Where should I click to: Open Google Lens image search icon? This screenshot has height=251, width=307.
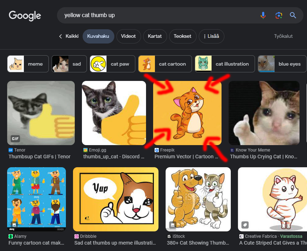pos(279,15)
